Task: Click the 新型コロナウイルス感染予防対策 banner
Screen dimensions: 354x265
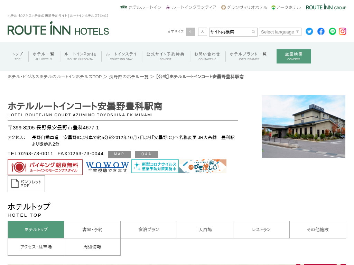Action: (155, 166)
